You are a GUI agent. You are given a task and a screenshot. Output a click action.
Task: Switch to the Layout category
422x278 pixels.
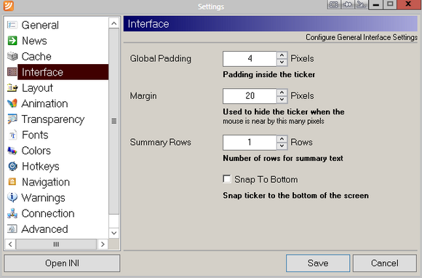(37, 88)
